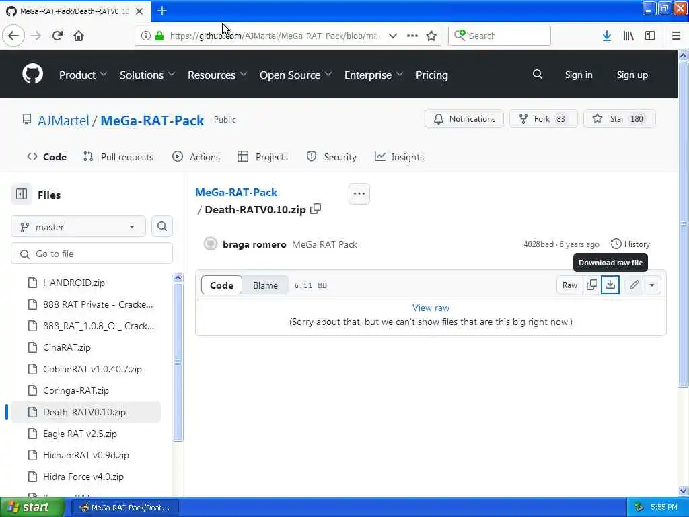689x517 pixels.
Task: Click Sign up
Action: click(x=632, y=75)
